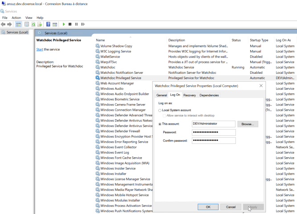Select Services (Local) in the left tree
The height and width of the screenshot is (214, 297).
point(16,32)
